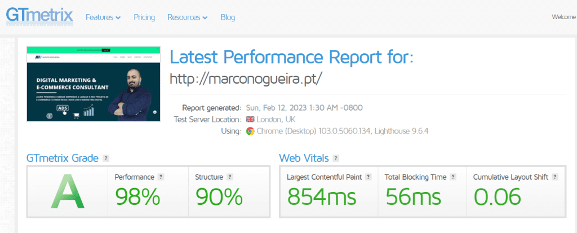Open the Pricing page

[144, 17]
